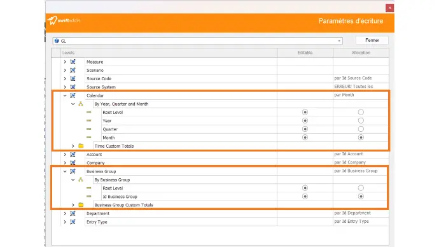The image size is (439, 247).
Task: Close the dialog with red X
Action: [389, 8]
